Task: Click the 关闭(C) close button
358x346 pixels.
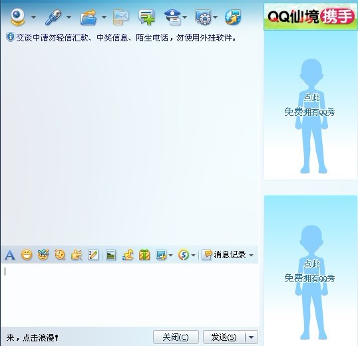Action: point(176,337)
